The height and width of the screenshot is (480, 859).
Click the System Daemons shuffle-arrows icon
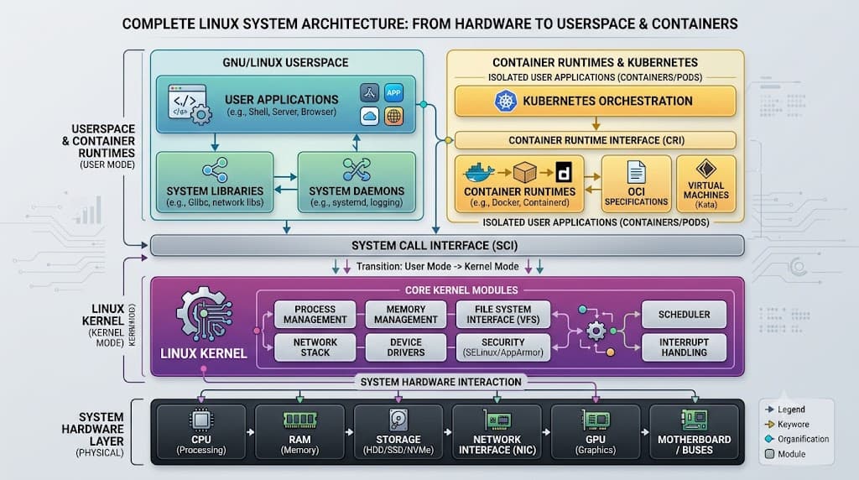(357, 170)
